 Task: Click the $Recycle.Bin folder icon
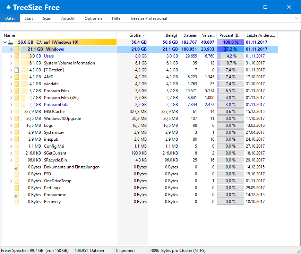(x=17, y=160)
